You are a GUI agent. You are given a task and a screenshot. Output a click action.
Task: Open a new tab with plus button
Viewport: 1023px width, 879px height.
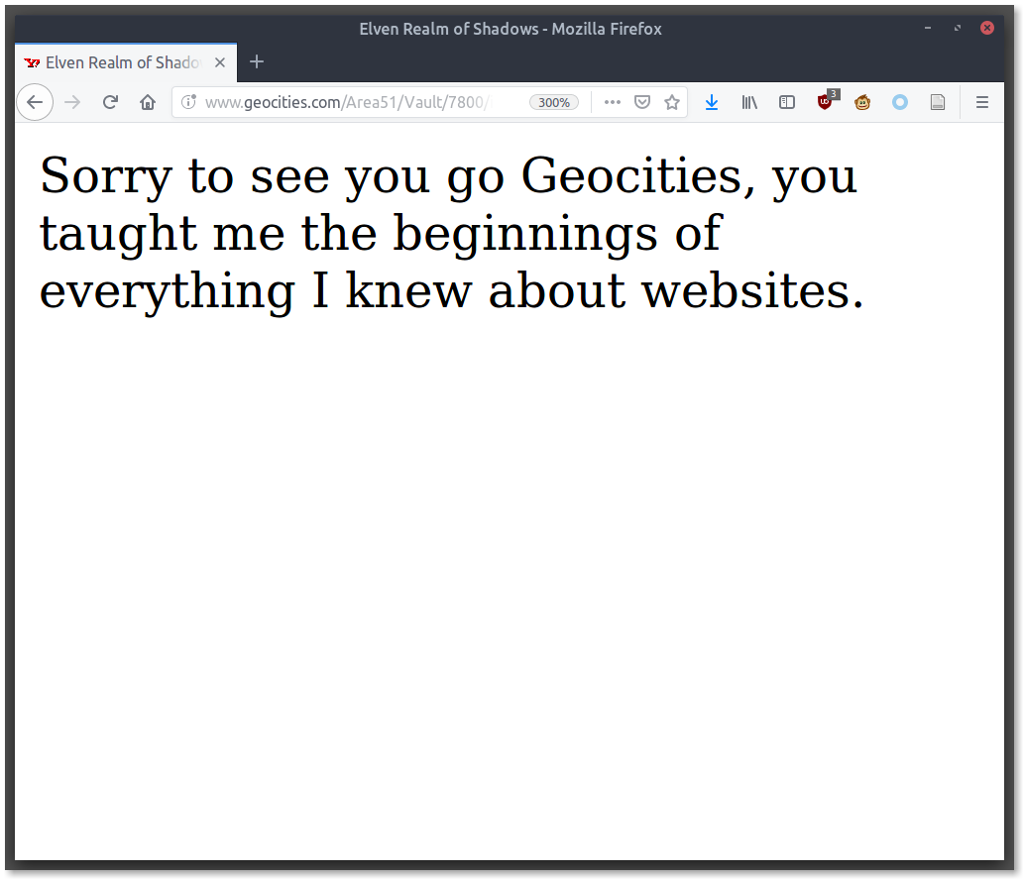(x=257, y=62)
